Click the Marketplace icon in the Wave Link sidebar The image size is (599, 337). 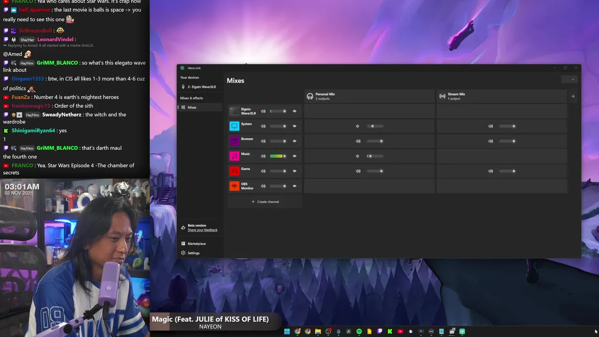coord(183,243)
